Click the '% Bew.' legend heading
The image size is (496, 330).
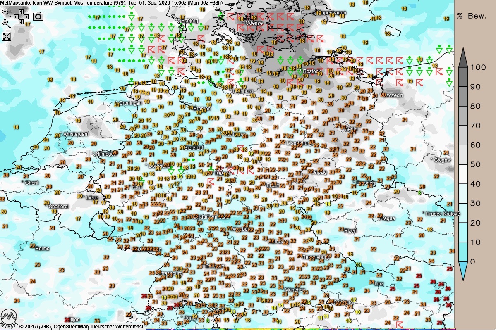[x=472, y=16]
